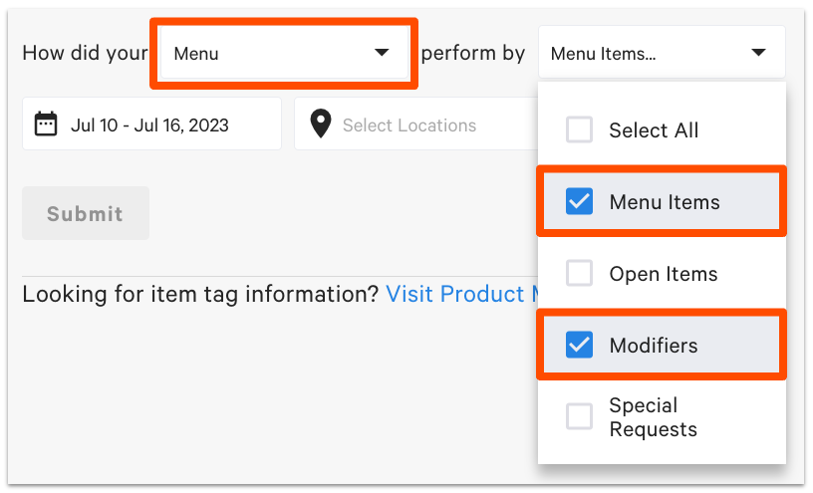Click the arrow on the Menu Items... dropdown
Image resolution: width=813 pixels, height=493 pixels.
758,53
